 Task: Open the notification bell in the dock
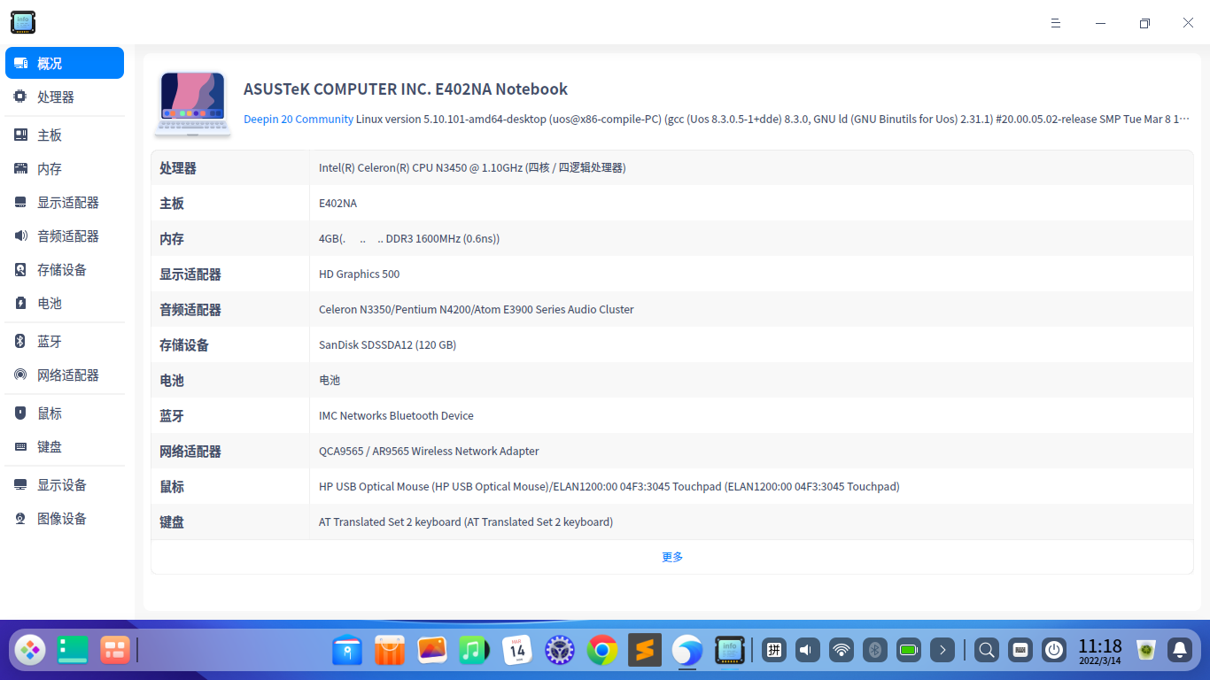click(1180, 651)
